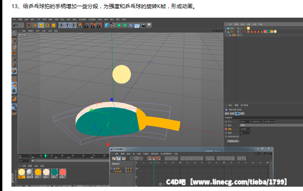The image size is (303, 191).
Task: Click the blue Cube primitive icon
Action: [x=107, y=25]
